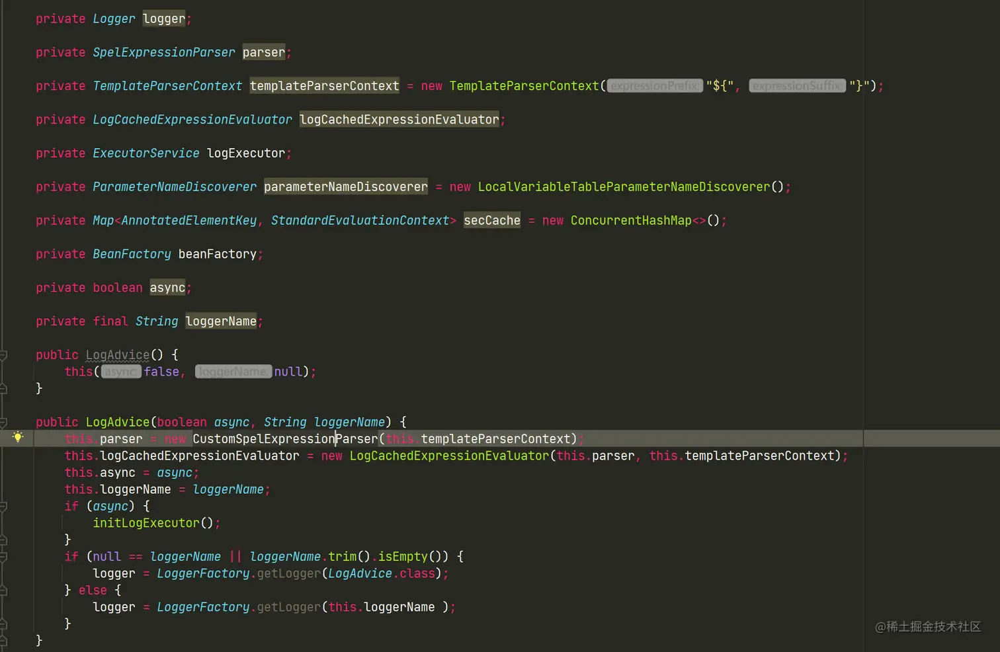Click the 'expressionSuffix:' inlay hint
The width and height of the screenshot is (1000, 652).
[798, 86]
